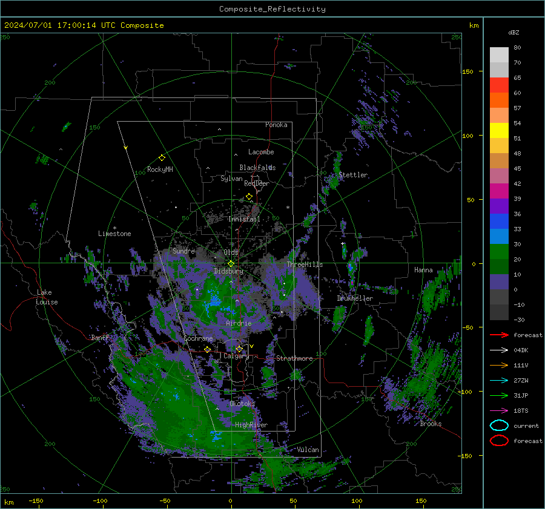Click the Sundre label
Screen dimensions: 545x509
click(x=183, y=251)
